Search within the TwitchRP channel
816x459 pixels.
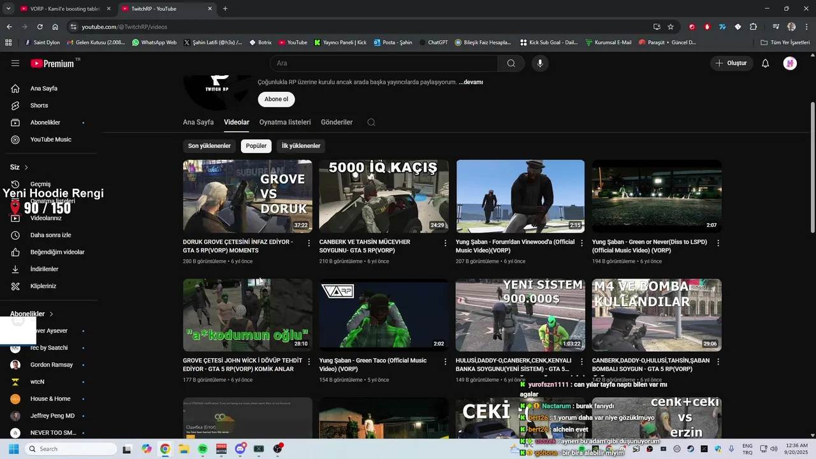point(371,122)
